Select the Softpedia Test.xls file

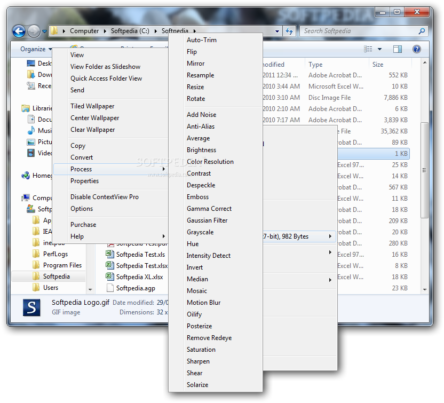coord(136,254)
